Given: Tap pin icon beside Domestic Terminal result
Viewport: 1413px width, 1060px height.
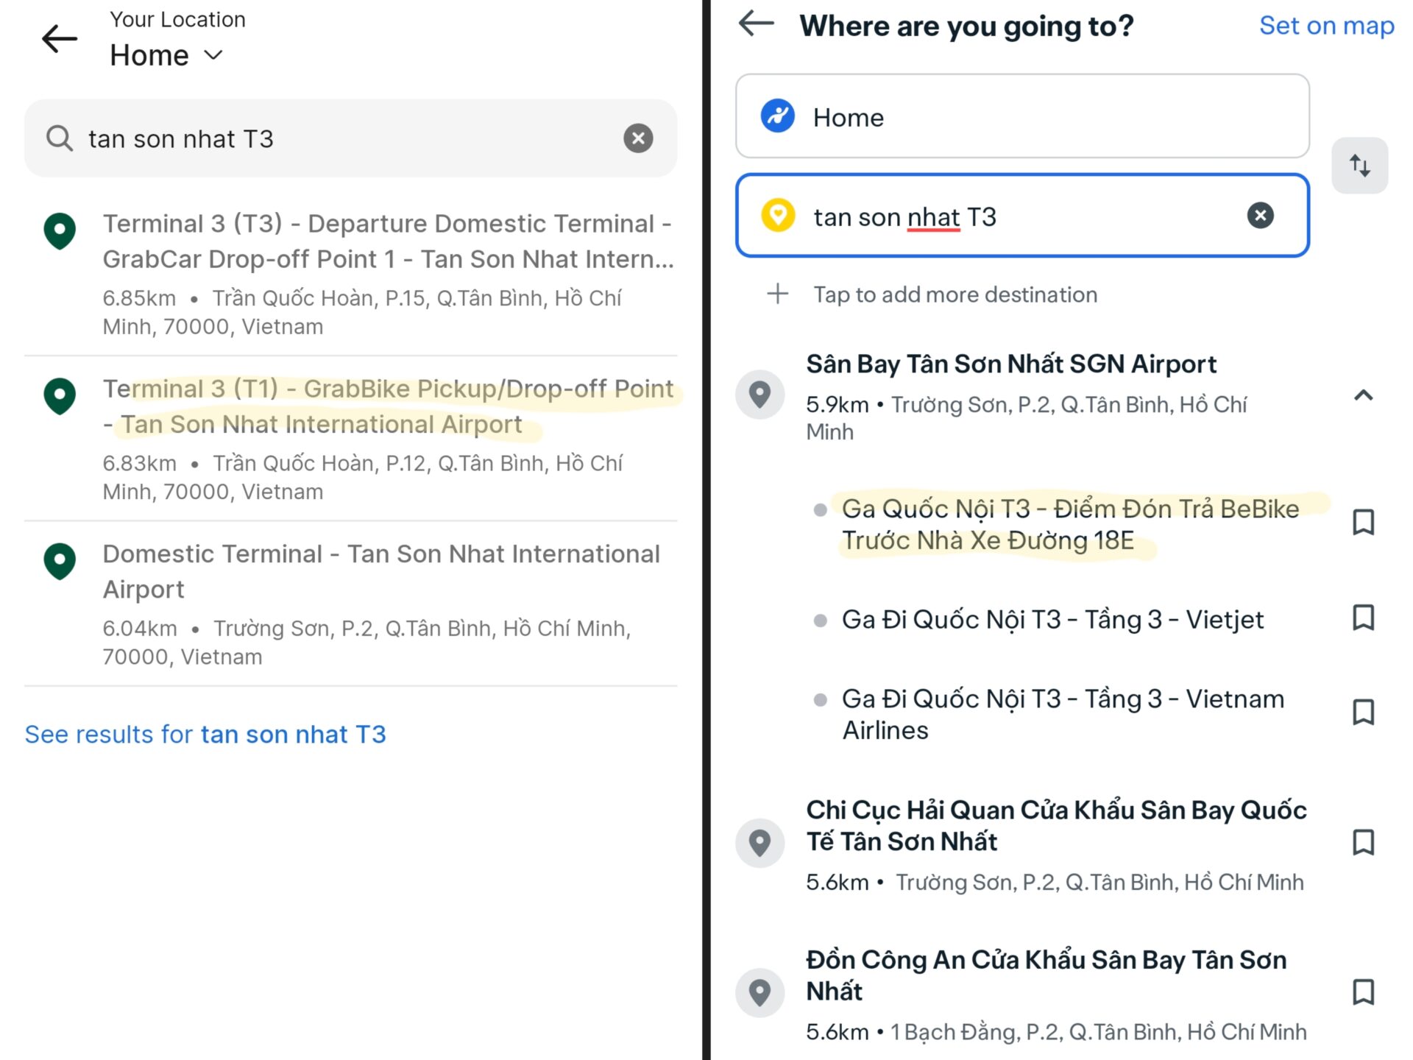Looking at the screenshot, I should tap(60, 562).
